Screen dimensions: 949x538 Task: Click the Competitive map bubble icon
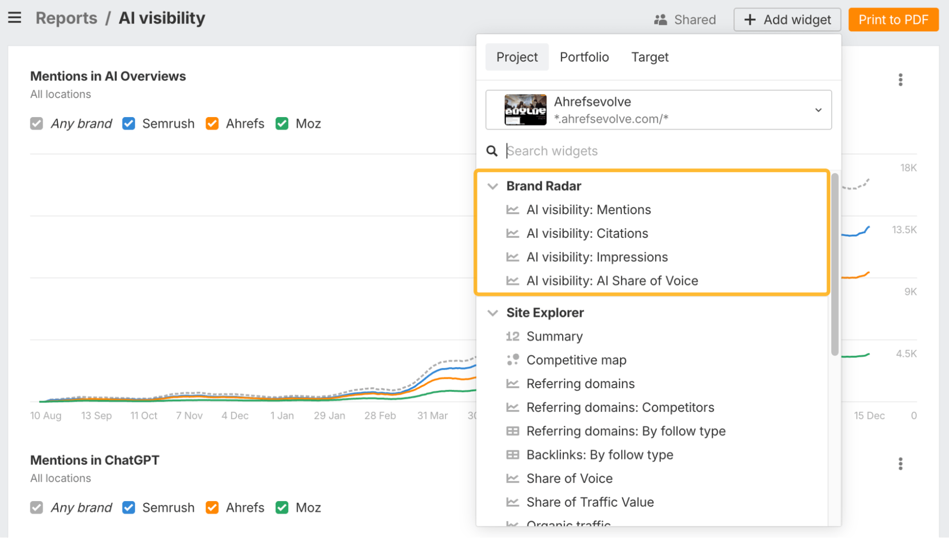point(513,360)
